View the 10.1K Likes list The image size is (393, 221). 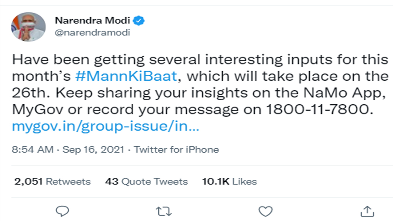click(x=229, y=182)
